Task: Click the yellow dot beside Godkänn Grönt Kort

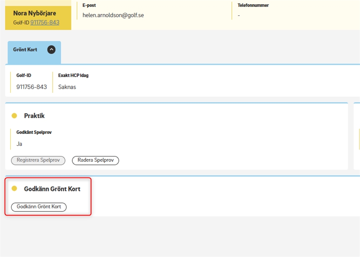Action: (14, 188)
